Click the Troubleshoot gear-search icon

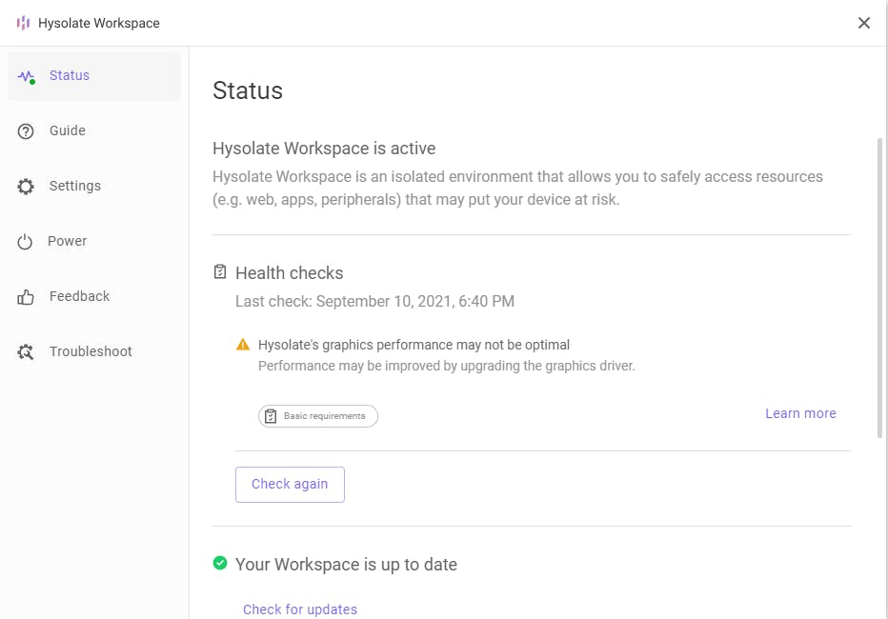pyautogui.click(x=26, y=352)
